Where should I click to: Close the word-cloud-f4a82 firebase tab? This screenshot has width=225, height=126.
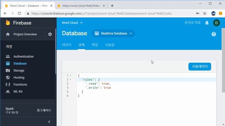[x=104, y=6]
